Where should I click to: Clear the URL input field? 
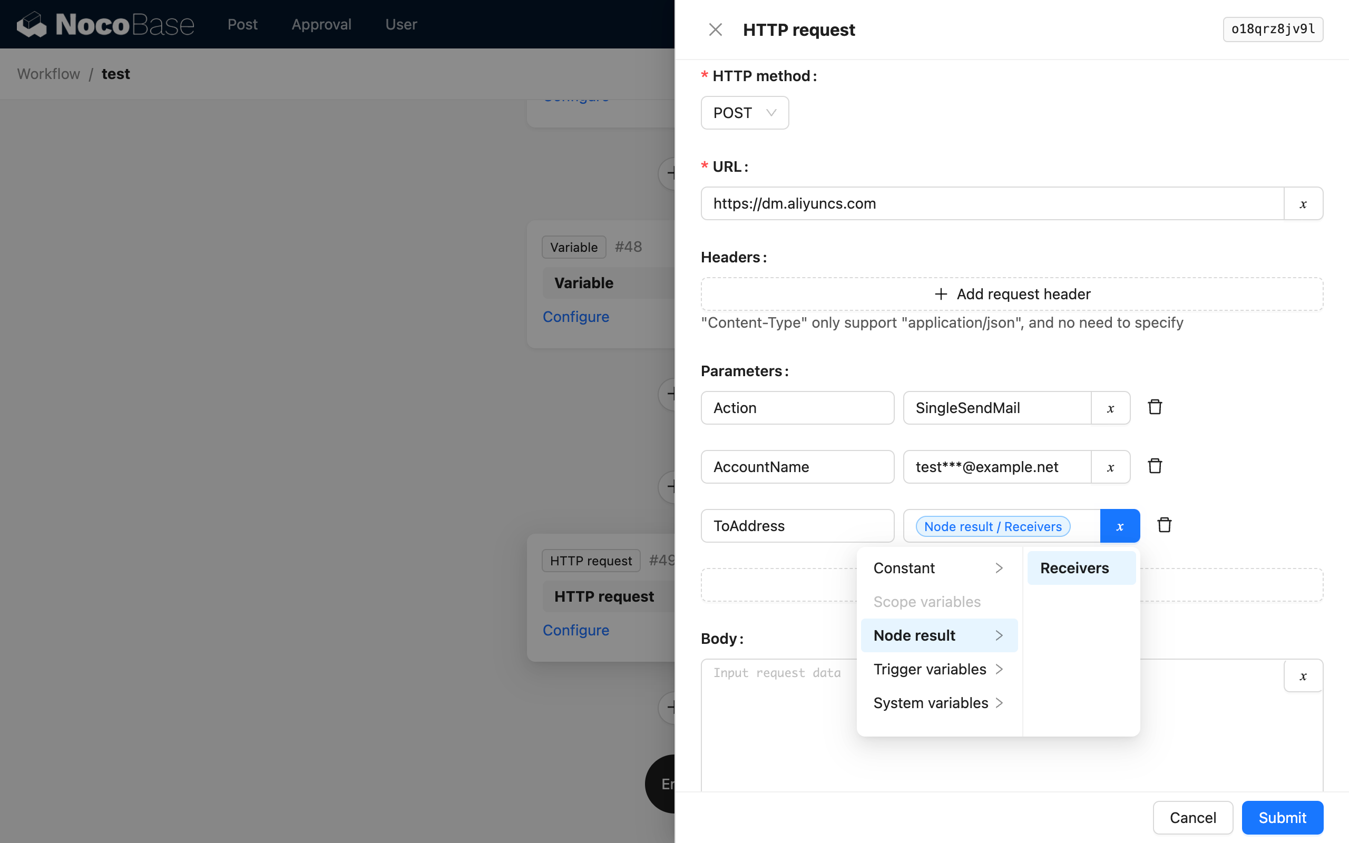click(1303, 203)
